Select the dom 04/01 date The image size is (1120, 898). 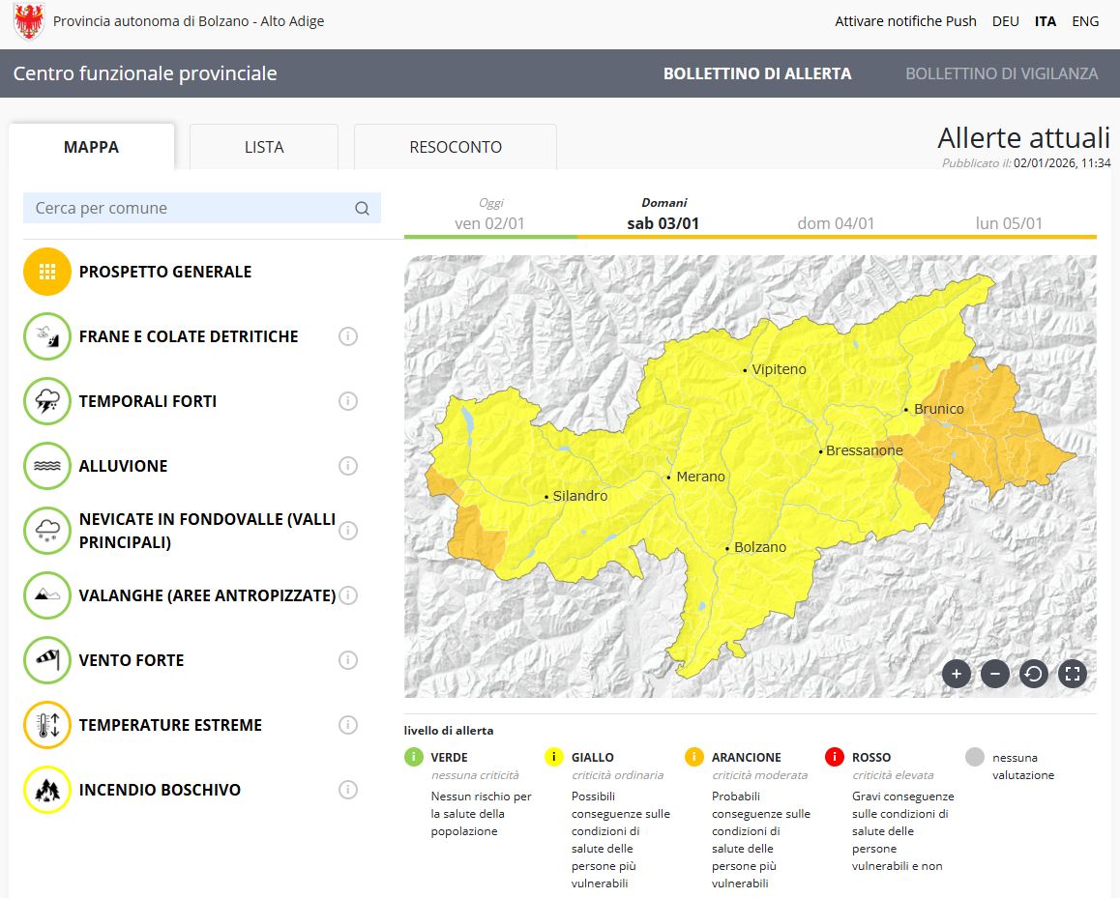pos(836,223)
